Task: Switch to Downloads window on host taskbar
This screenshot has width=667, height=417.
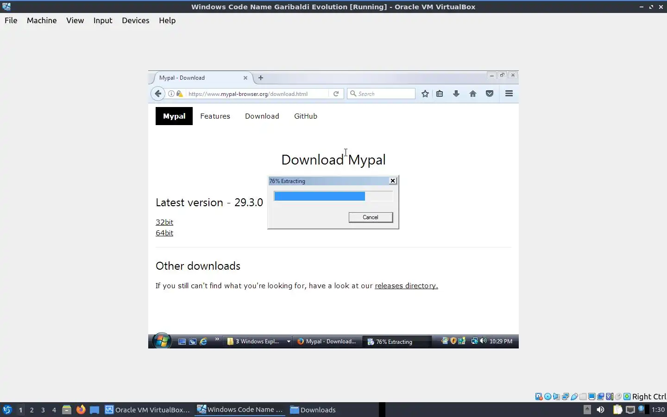Action: [x=313, y=410]
